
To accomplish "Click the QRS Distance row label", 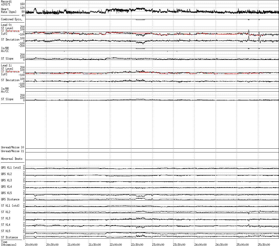I will pyautogui.click(x=10, y=199).
